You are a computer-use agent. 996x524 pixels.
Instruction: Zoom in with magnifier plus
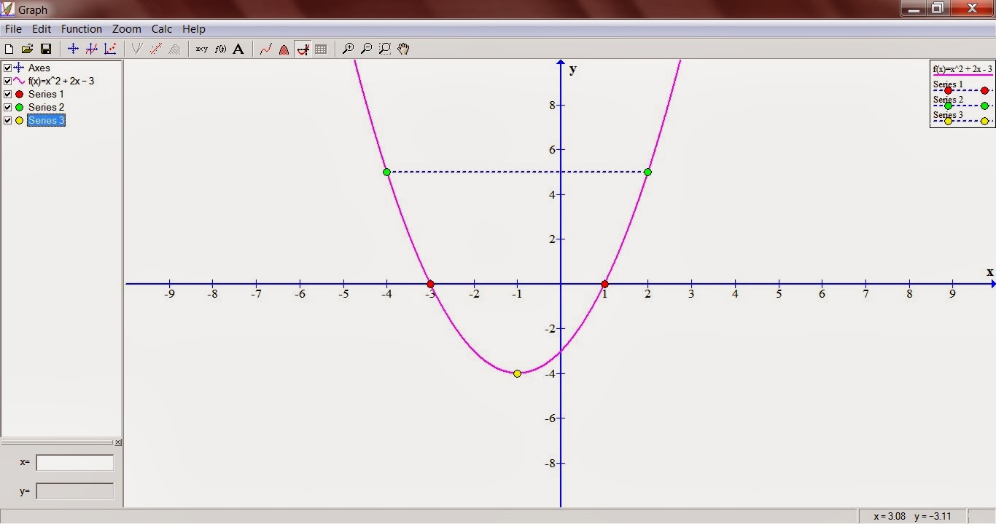pos(348,49)
